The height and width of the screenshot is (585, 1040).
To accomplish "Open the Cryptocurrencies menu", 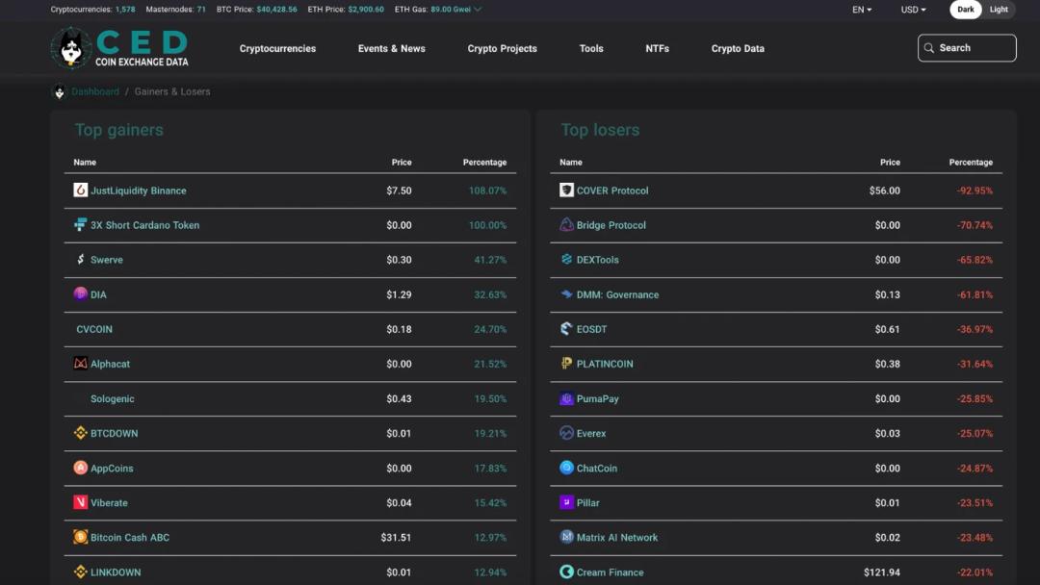I will [x=277, y=48].
